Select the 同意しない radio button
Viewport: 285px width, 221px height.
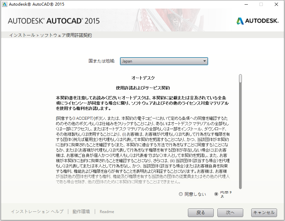[181, 194]
